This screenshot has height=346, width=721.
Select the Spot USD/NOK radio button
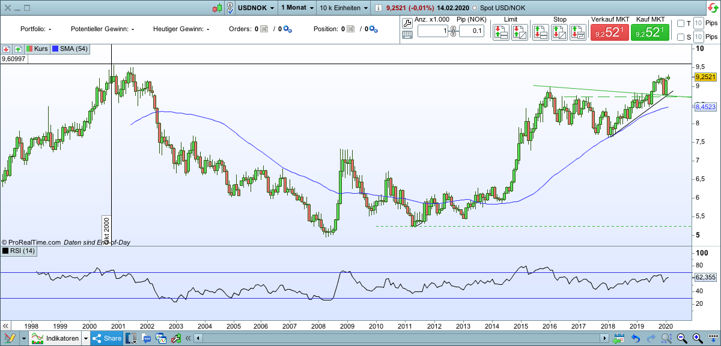point(475,8)
